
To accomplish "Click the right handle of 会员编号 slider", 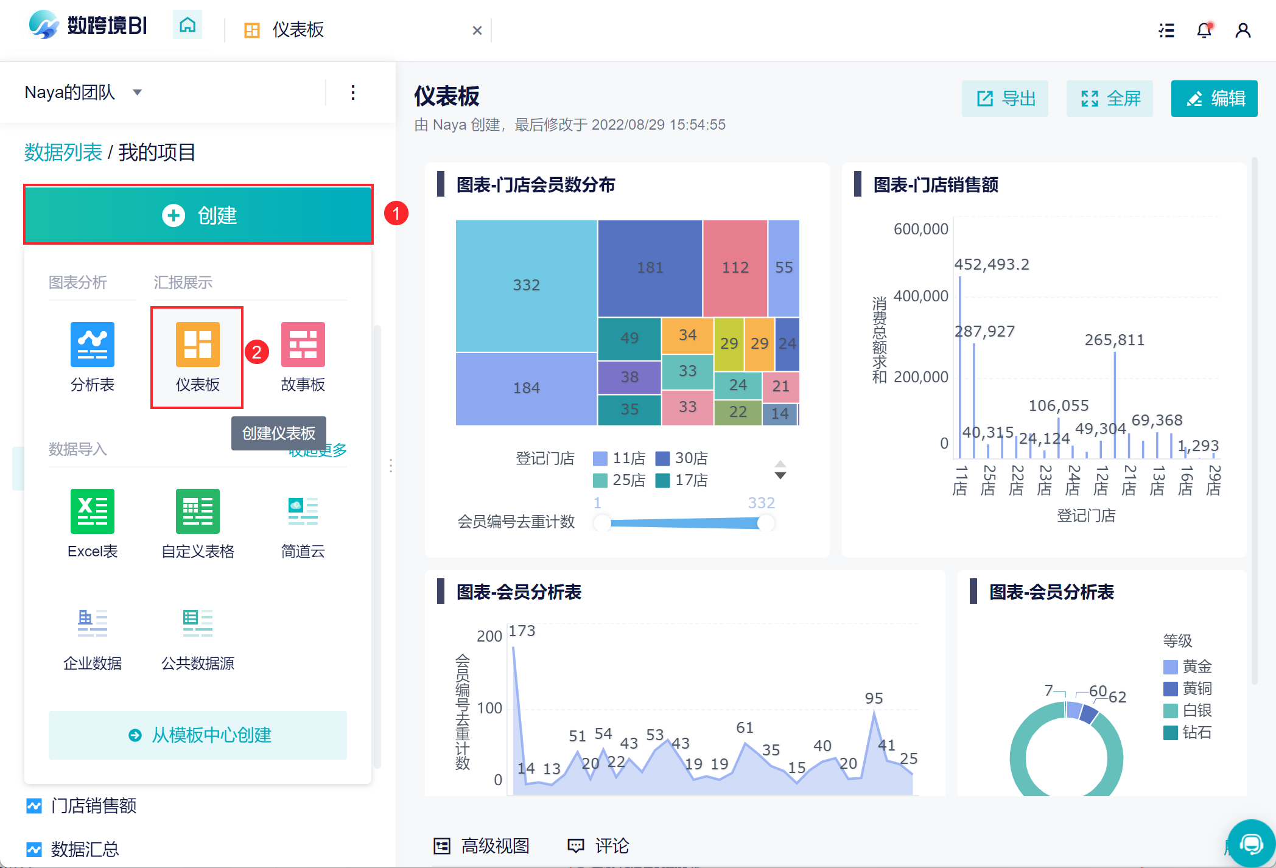I will (765, 522).
